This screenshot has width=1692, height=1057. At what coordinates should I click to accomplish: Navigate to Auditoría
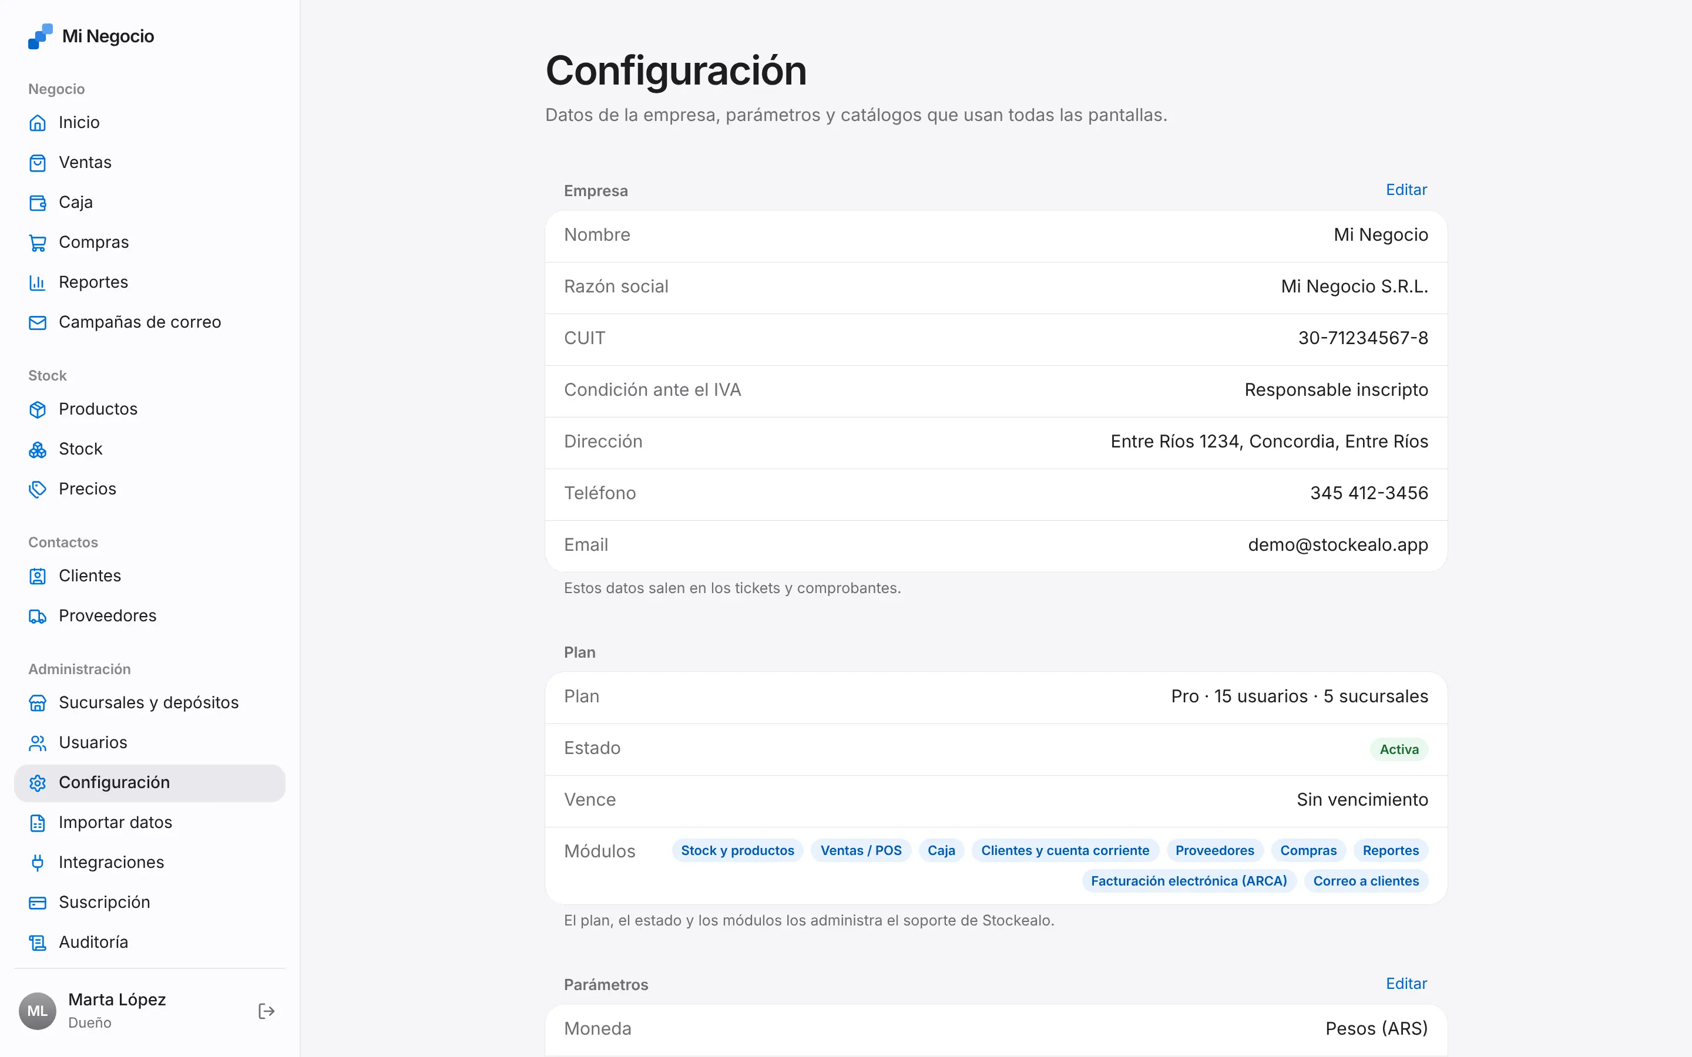(150, 942)
